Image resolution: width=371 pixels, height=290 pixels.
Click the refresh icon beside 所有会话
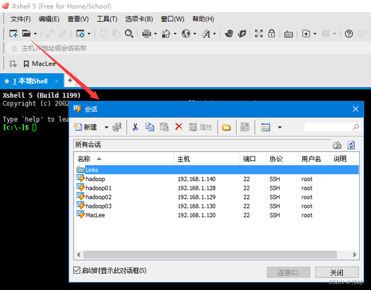351,145
